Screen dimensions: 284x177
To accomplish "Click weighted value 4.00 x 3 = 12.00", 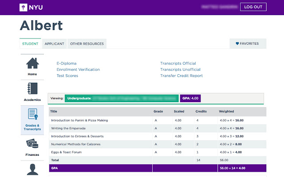I will pos(232,136).
